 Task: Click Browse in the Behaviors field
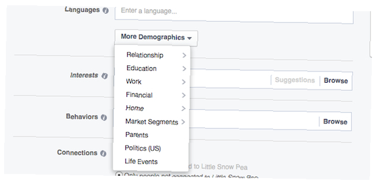tap(335, 122)
